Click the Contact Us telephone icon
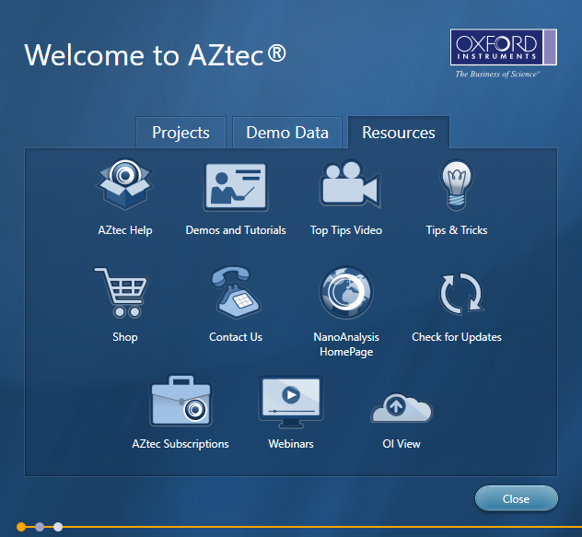 [235, 294]
